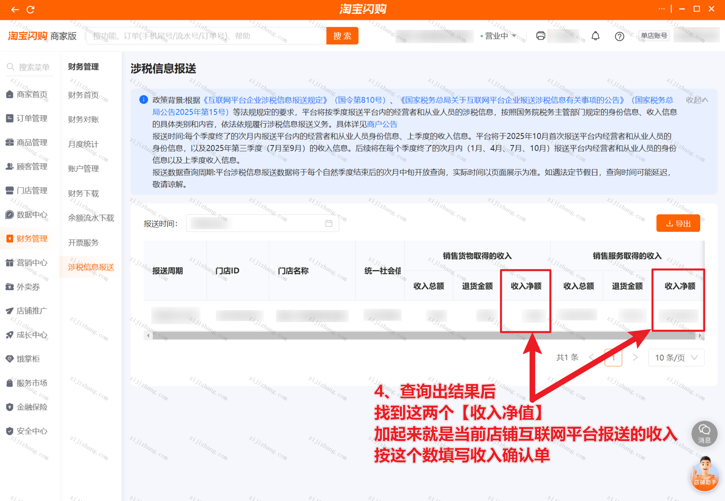Image resolution: width=725 pixels, height=501 pixels.
Task: Open the 消息 chat bubble
Action: pyautogui.click(x=704, y=434)
